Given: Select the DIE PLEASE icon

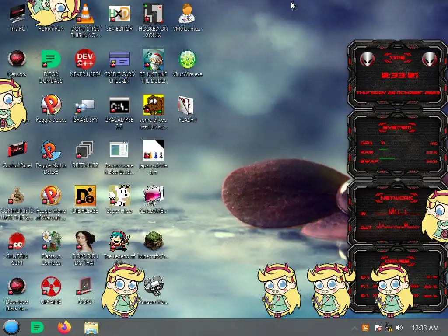Looking at the screenshot, I should point(85,199).
